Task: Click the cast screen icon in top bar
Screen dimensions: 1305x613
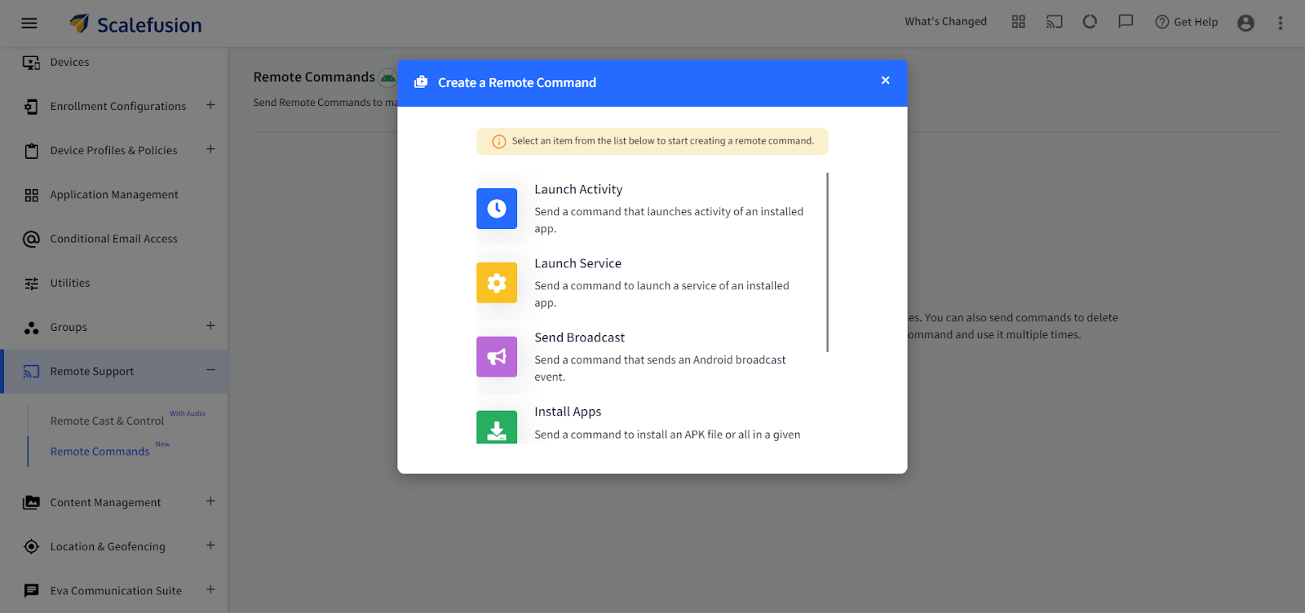Action: (x=1055, y=22)
